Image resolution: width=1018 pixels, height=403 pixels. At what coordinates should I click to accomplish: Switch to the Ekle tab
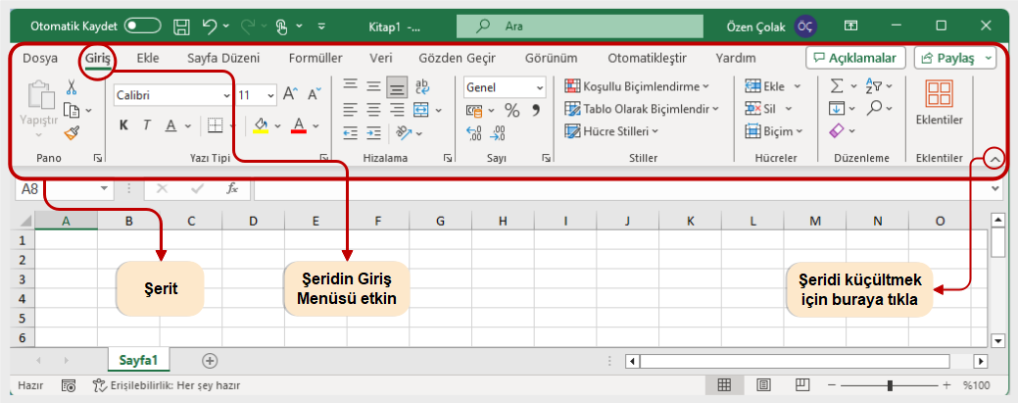[x=148, y=58]
